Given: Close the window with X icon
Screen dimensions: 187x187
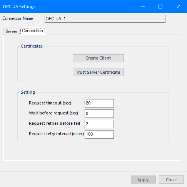Looking at the screenshot, I should point(178,7).
